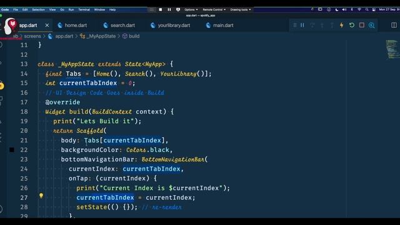The height and width of the screenshot is (225, 400).
Task: Click the date Mon 27 Sep in menu bar
Action: [387, 9]
